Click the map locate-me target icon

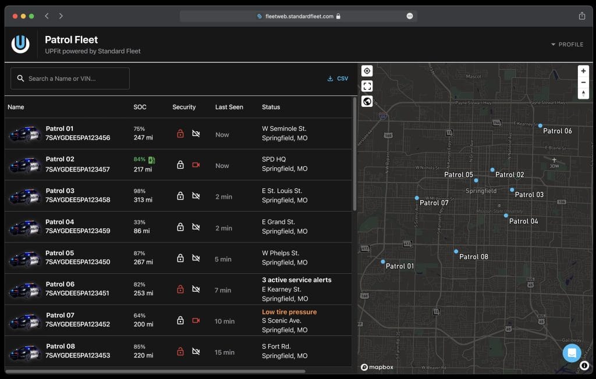(367, 71)
